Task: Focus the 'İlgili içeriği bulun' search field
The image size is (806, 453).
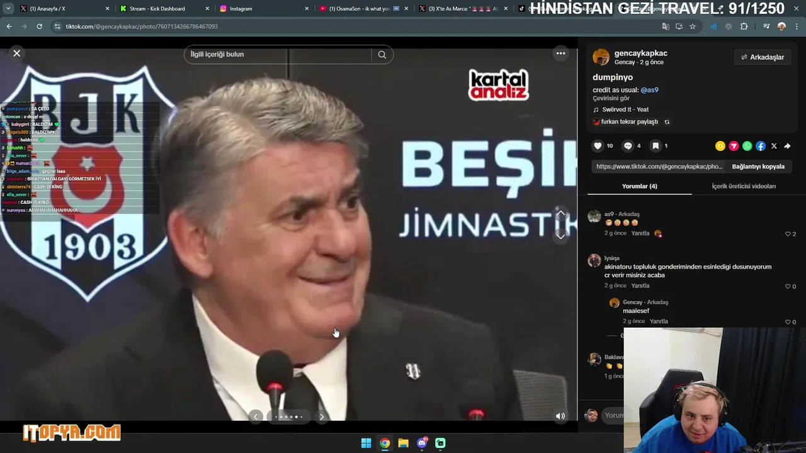Action: [x=277, y=55]
